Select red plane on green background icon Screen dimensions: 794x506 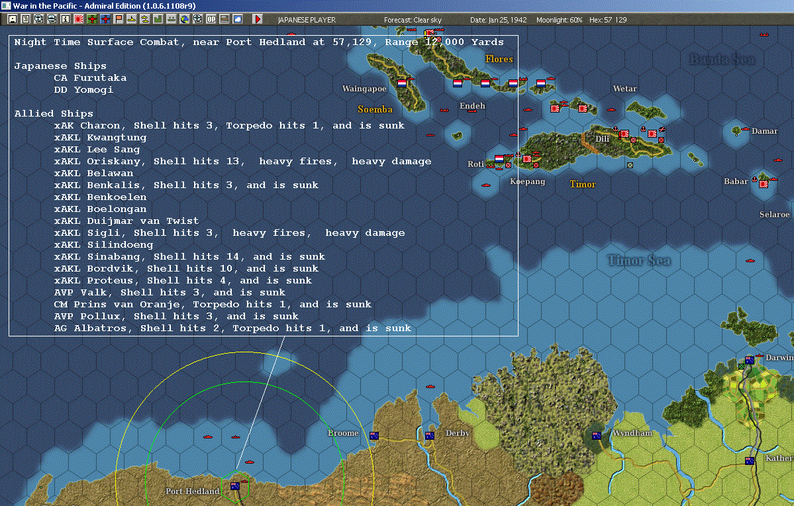click(92, 19)
